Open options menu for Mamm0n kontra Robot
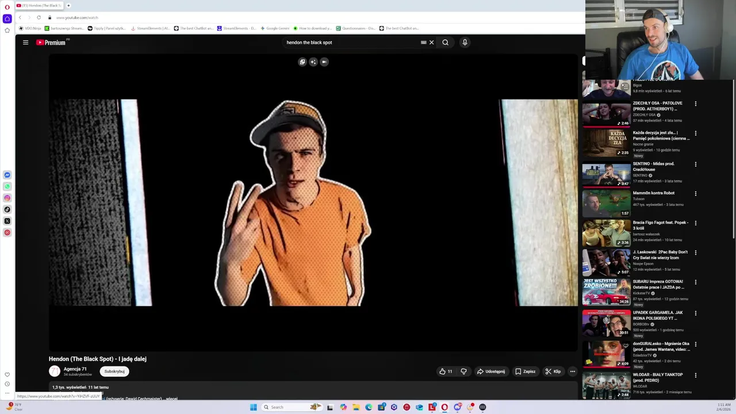The image size is (736, 414). (x=695, y=194)
